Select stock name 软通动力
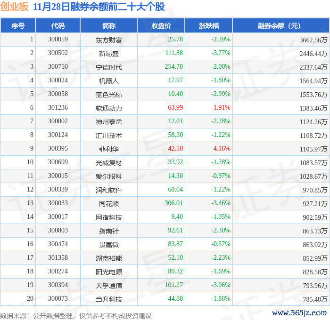330x320 pixels. [109, 108]
